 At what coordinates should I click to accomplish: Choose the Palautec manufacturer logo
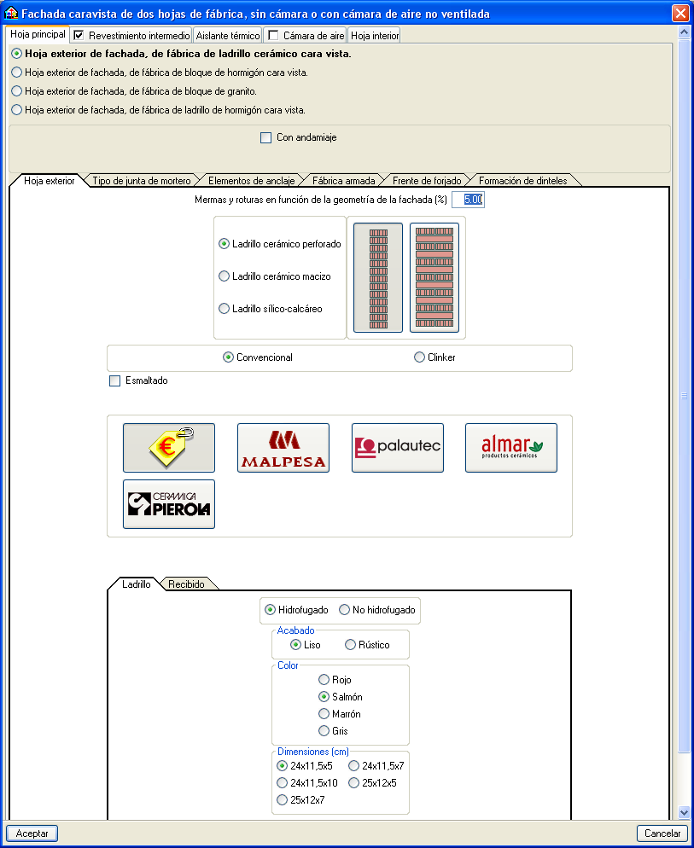pyautogui.click(x=397, y=448)
